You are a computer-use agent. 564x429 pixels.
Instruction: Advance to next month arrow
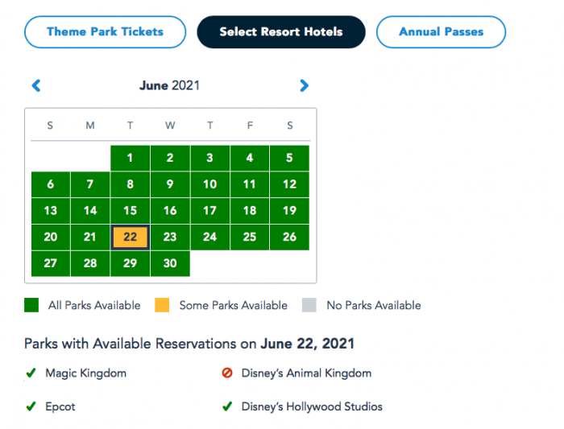304,85
